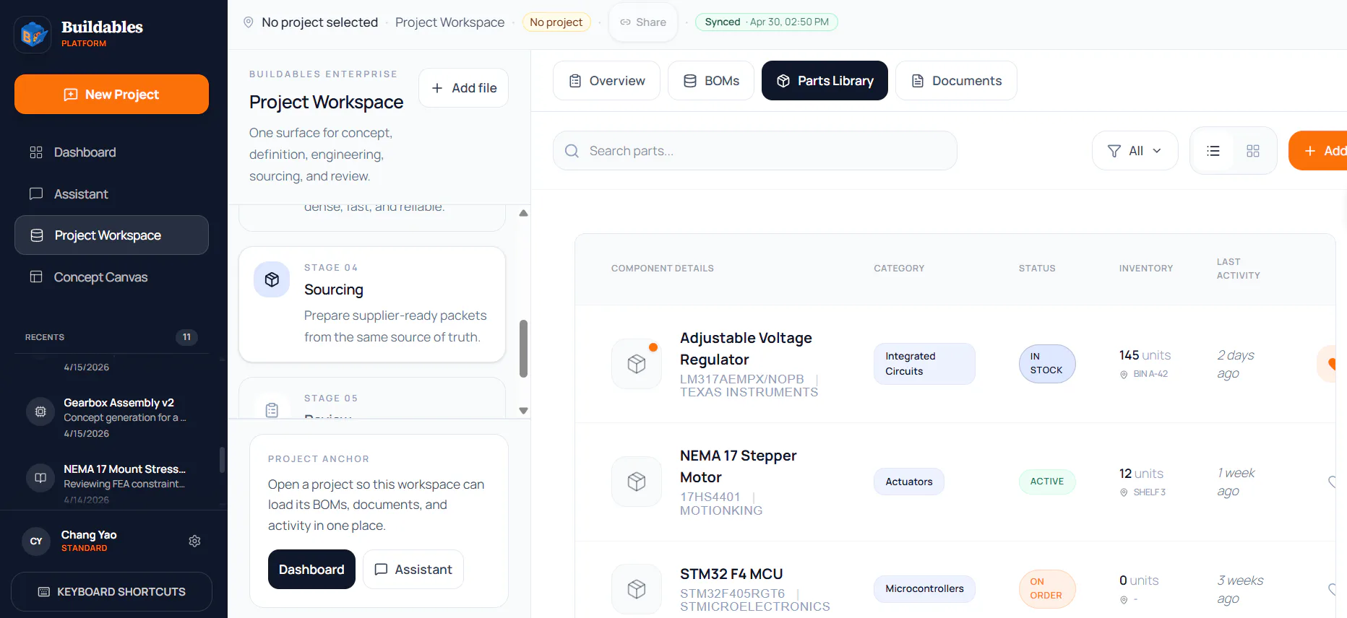Click the Dashboard button in Project Anchor

tap(311, 570)
